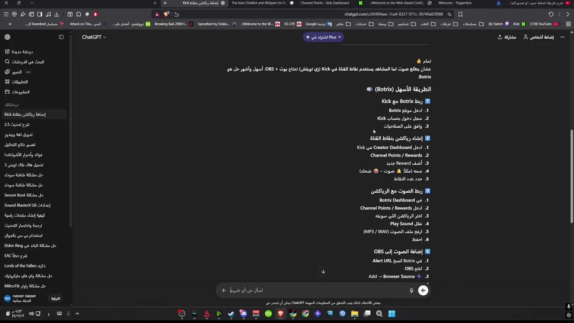Image resolution: width=574 pixels, height=323 pixels.
Task: Click the chatgpt.com address bar URL
Action: pyautogui.click(x=394, y=14)
